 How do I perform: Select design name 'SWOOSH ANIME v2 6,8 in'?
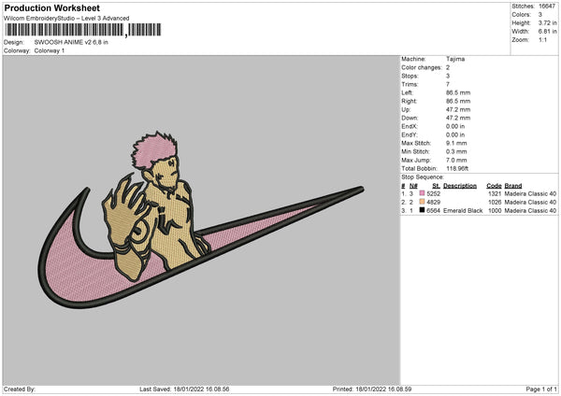tap(71, 42)
